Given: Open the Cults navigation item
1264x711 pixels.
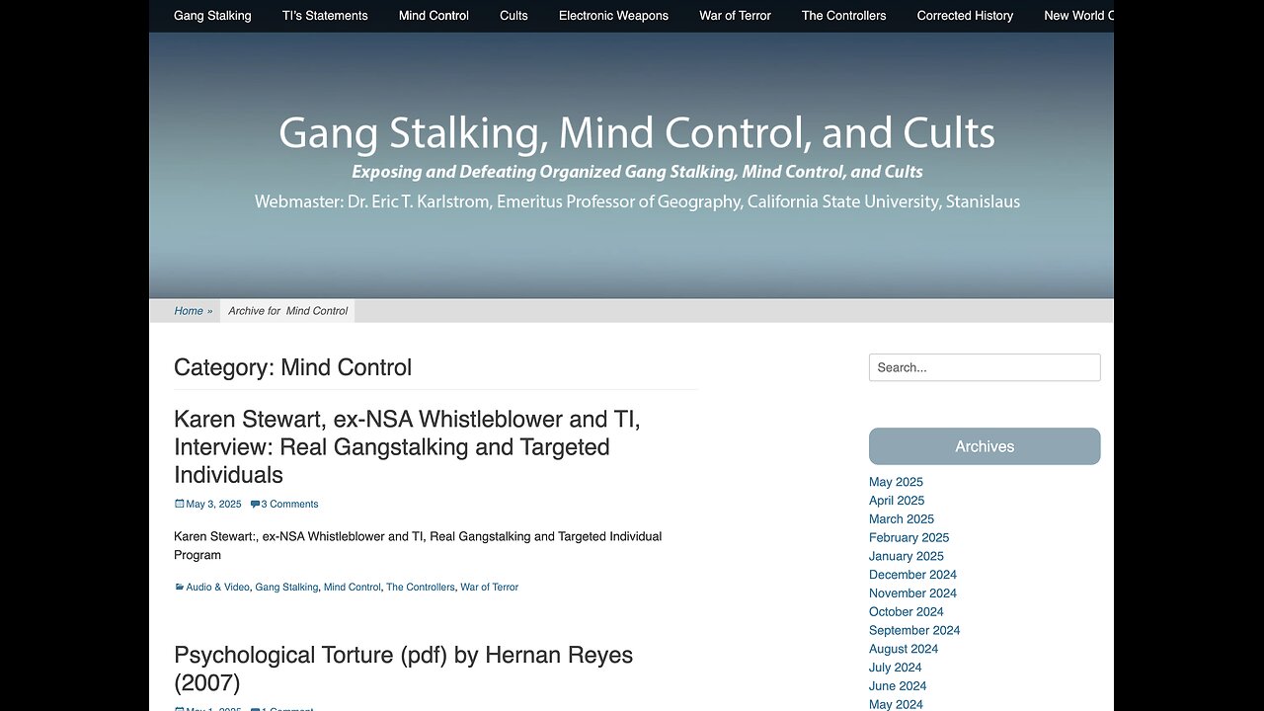Looking at the screenshot, I should coord(513,16).
